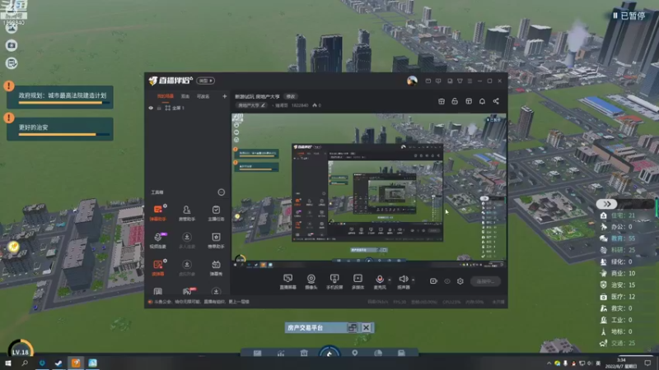
Task: Open the 政府规划 supreme court quest
Action: (x=60, y=97)
